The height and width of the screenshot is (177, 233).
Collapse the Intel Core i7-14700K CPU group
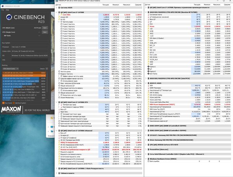point(56,12)
